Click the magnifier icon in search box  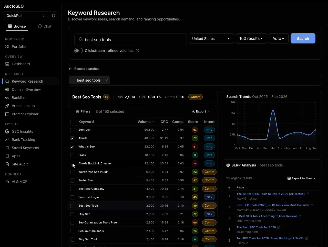coord(81,39)
